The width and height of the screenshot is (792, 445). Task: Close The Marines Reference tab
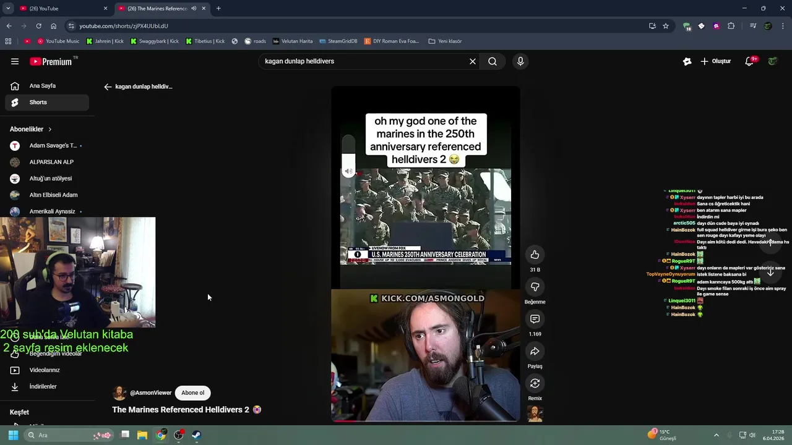204,9
